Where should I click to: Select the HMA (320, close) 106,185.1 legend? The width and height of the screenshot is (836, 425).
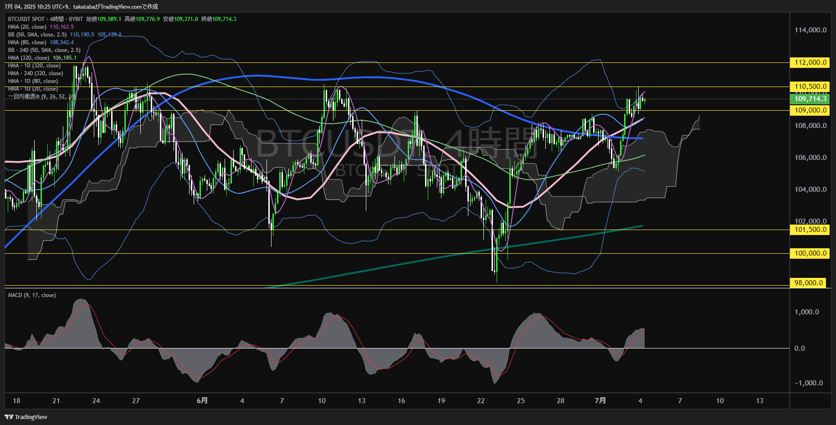[42, 58]
